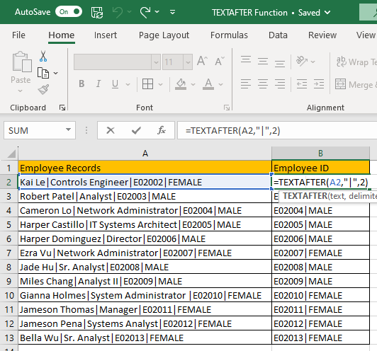
Task: Click the Redo arrow icon
Action: [x=145, y=12]
